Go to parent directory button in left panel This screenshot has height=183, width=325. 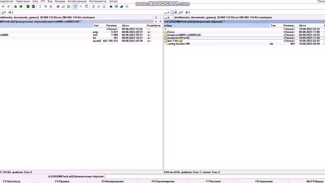click(x=160, y=18)
